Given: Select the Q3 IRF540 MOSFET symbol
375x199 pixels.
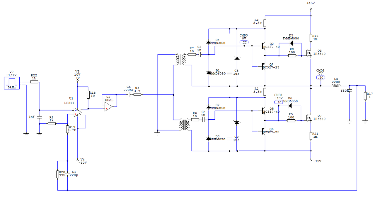Looking at the screenshot, I should (x=308, y=53).
